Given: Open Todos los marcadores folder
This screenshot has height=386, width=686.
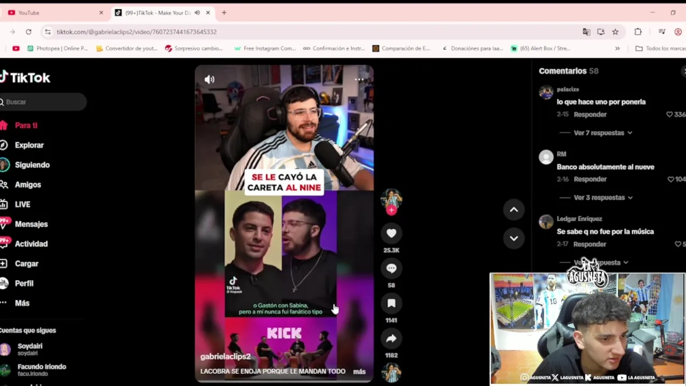Looking at the screenshot, I should point(660,48).
